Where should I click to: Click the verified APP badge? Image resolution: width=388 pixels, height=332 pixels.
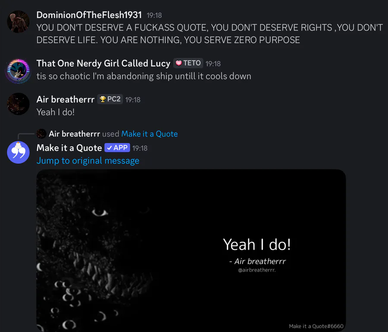coord(117,148)
